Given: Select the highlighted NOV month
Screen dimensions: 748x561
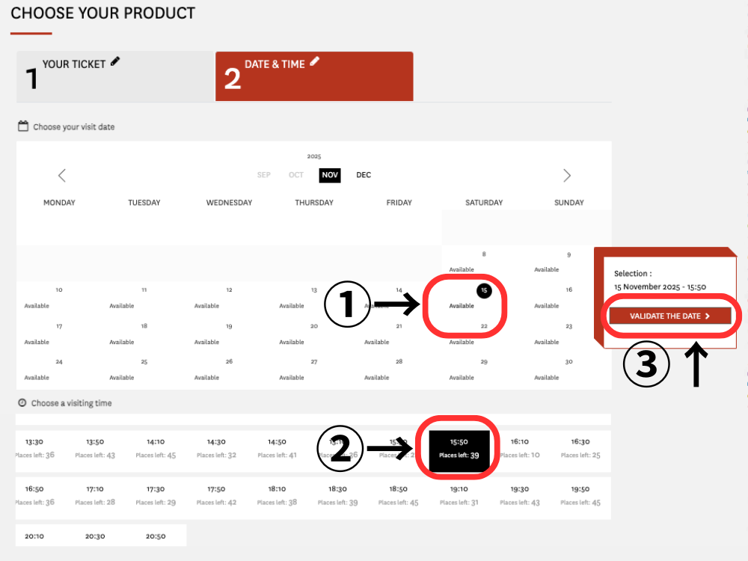Looking at the screenshot, I should pos(330,175).
